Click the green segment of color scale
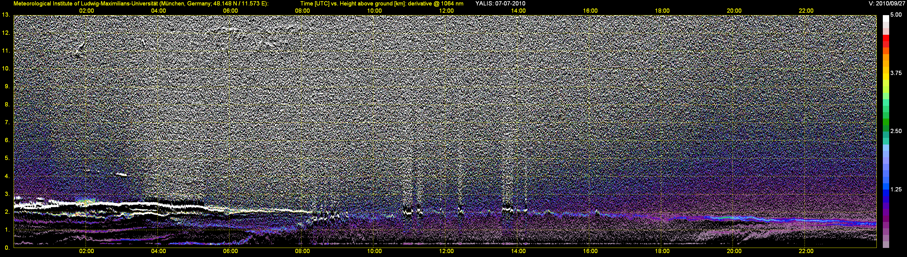The height and width of the screenshot is (257, 907). 886,122
